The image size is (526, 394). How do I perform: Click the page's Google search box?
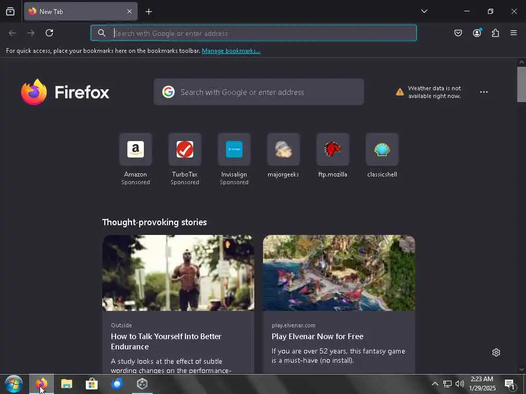(259, 92)
